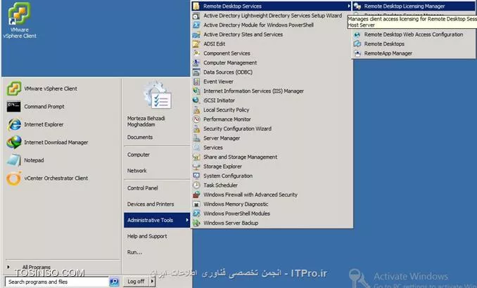Click the IIS Manager icon
The width and height of the screenshot is (477, 288).
(196, 91)
